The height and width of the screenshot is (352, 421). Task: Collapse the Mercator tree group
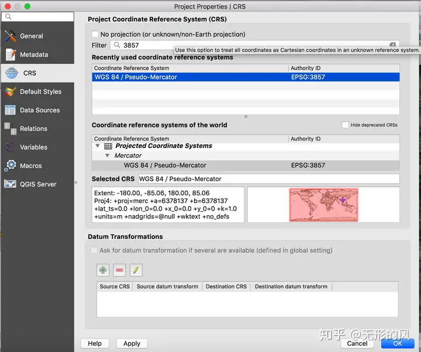coord(108,156)
